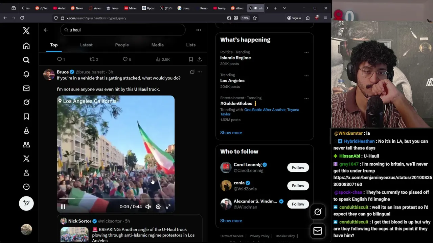Viewport: 433px width, 243px height.
Task: Open Profile person icon in sidebar
Action: 26,173
